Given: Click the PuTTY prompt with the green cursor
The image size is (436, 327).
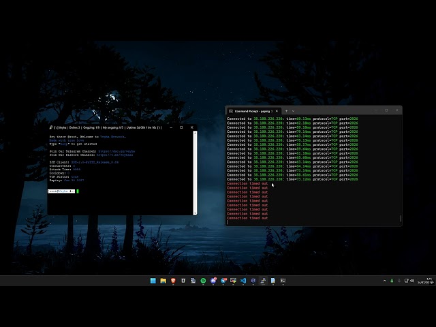Looking at the screenshot, I should [63, 191].
